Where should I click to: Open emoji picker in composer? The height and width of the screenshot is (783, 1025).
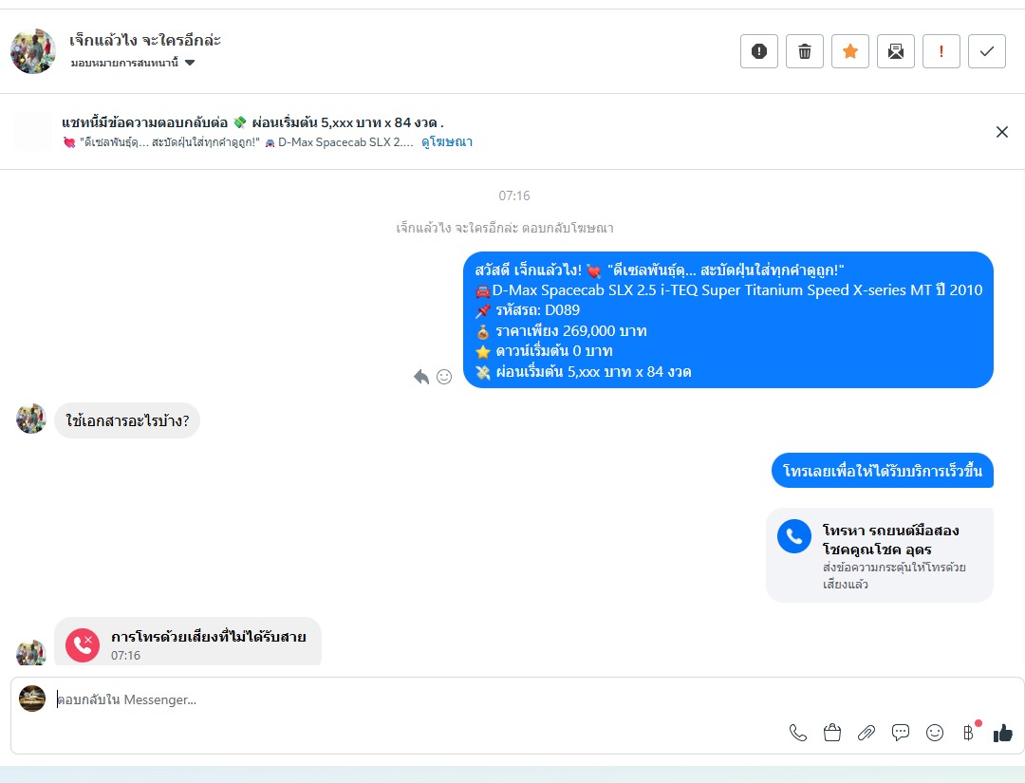(x=935, y=733)
